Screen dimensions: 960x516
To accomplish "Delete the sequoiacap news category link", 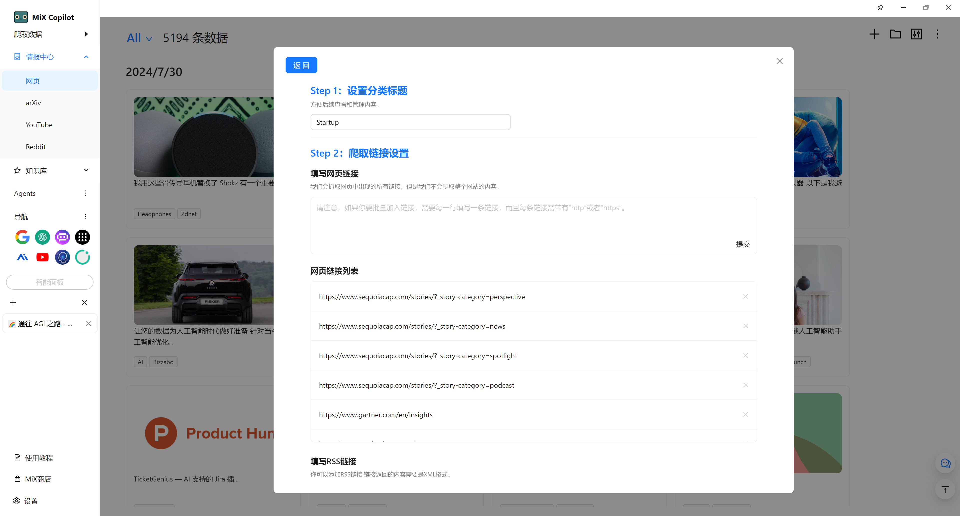I will click(745, 326).
